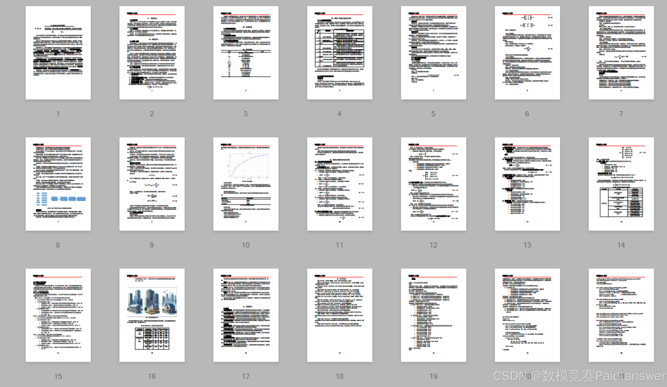Select page 18 references thumbnail
The width and height of the screenshot is (667, 387).
coord(340,315)
